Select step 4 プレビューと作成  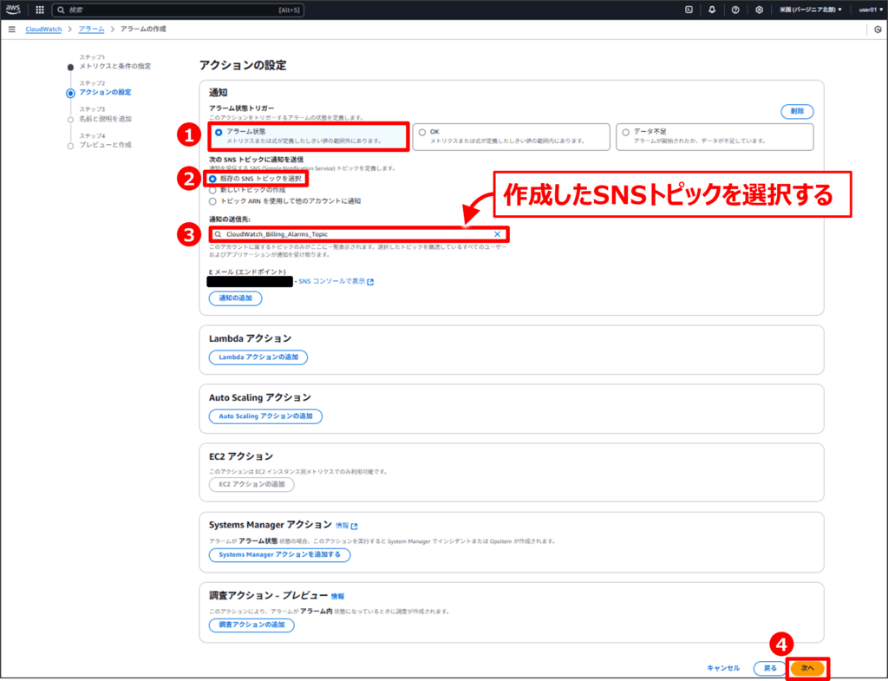point(105,145)
